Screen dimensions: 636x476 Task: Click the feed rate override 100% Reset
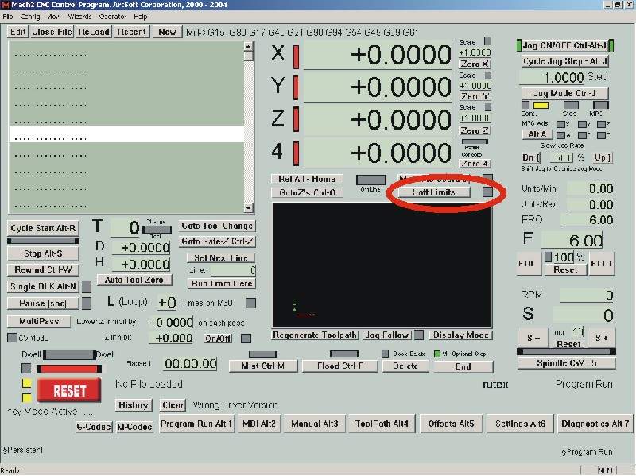(565, 269)
